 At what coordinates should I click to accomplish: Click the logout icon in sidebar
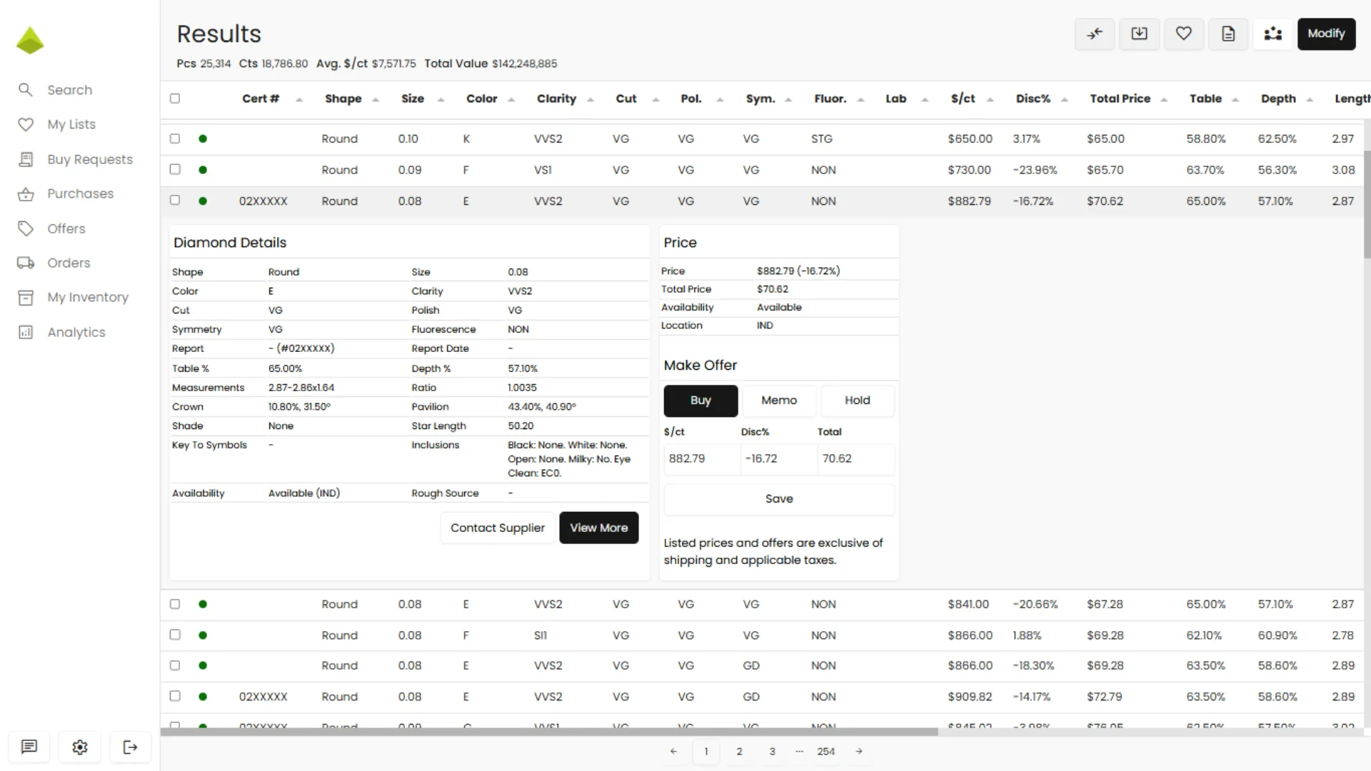pos(130,747)
